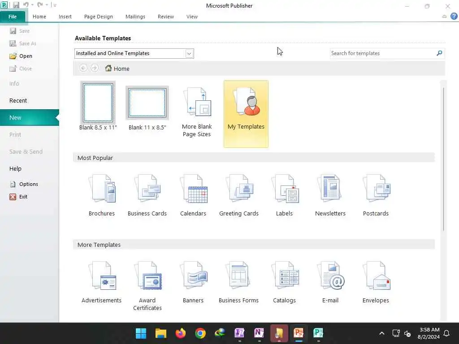Screen dimensions: 459x344
Task: Open the Business Cards template category
Action: 147,195
